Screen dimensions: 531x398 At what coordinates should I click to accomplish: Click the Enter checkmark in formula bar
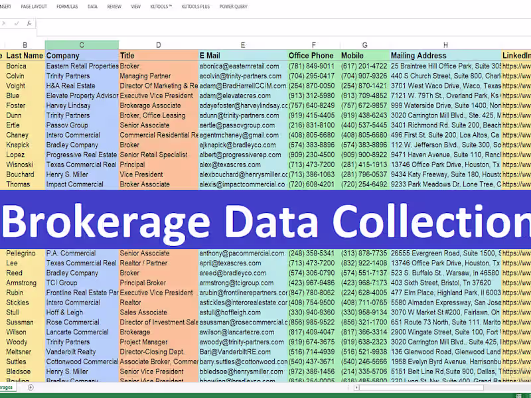click(17, 23)
